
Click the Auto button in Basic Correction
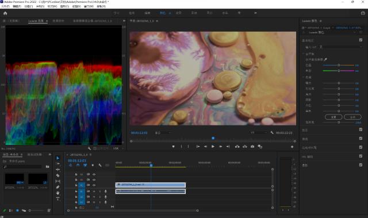point(352,117)
